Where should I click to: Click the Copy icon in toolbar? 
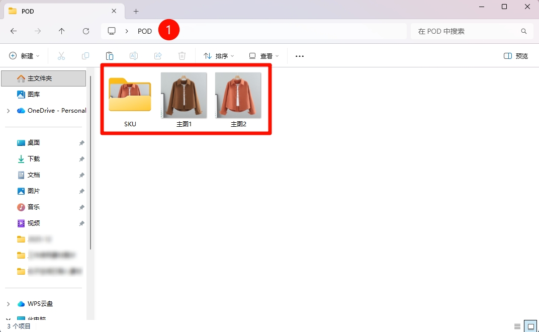85,56
